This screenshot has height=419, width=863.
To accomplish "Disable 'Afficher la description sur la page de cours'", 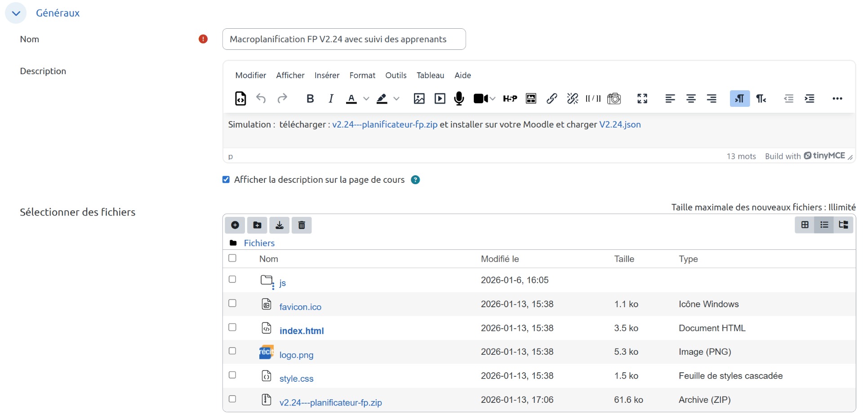I will point(226,179).
